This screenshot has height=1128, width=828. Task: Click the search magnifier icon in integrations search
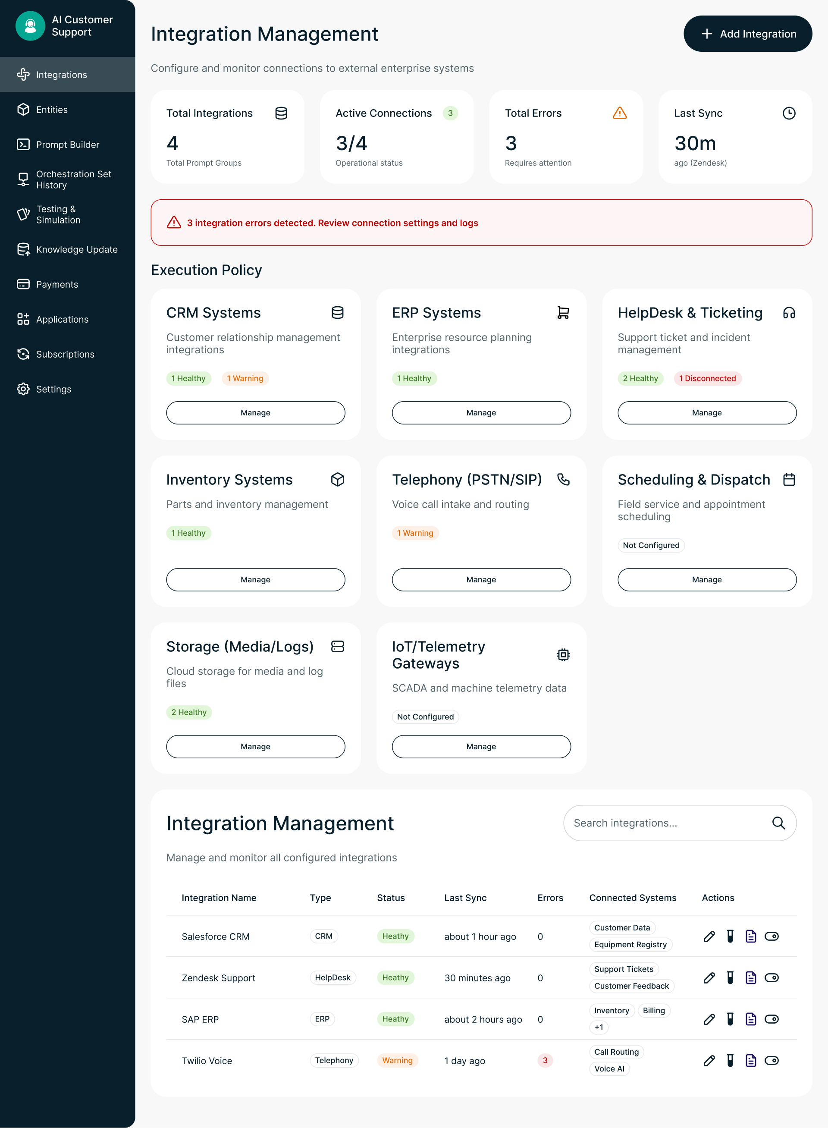778,823
